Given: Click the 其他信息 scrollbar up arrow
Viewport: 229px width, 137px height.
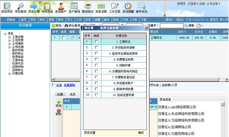Looking at the screenshot, I should click(x=223, y=104).
